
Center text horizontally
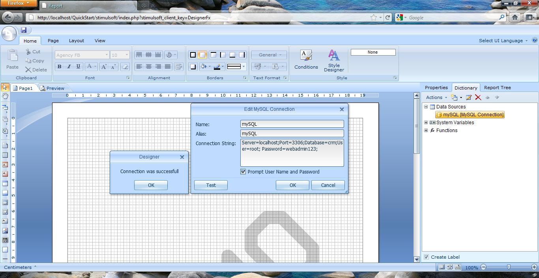click(x=148, y=67)
